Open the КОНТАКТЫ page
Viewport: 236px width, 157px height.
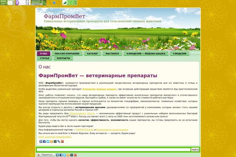tap(63, 58)
